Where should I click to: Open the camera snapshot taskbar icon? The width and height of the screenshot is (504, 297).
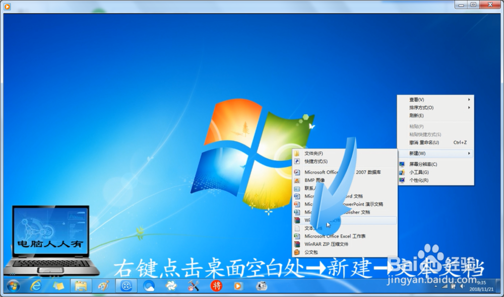[x=262, y=286]
